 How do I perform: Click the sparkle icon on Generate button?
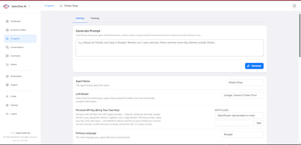point(248,66)
